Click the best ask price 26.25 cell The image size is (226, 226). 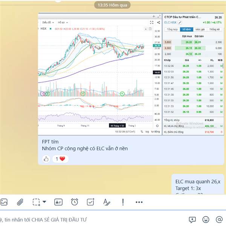click(198, 42)
